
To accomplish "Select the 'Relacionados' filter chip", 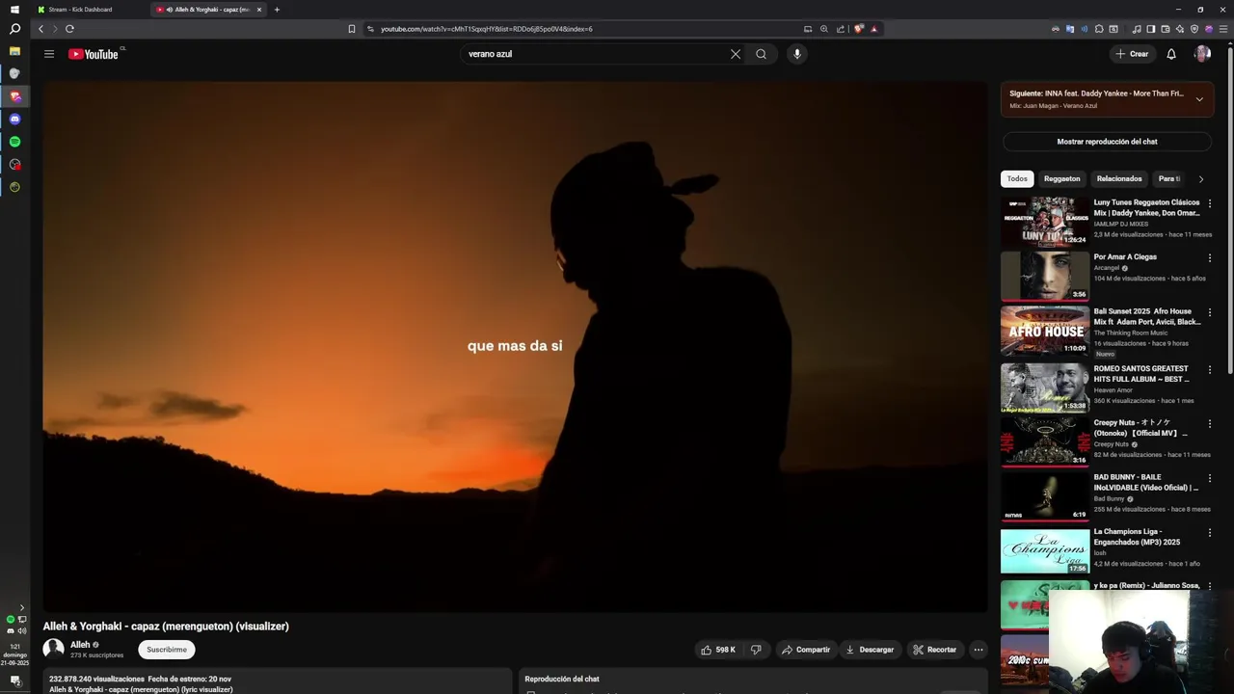I will [x=1118, y=178].
